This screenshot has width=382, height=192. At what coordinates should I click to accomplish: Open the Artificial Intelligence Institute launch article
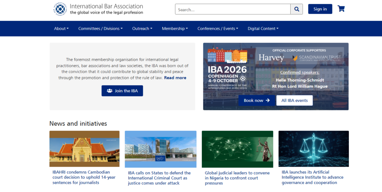[x=313, y=177]
